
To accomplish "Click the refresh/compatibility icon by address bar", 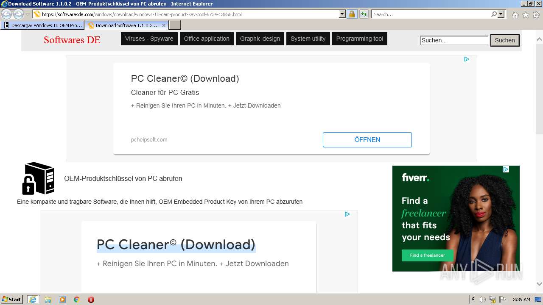I will (364, 14).
